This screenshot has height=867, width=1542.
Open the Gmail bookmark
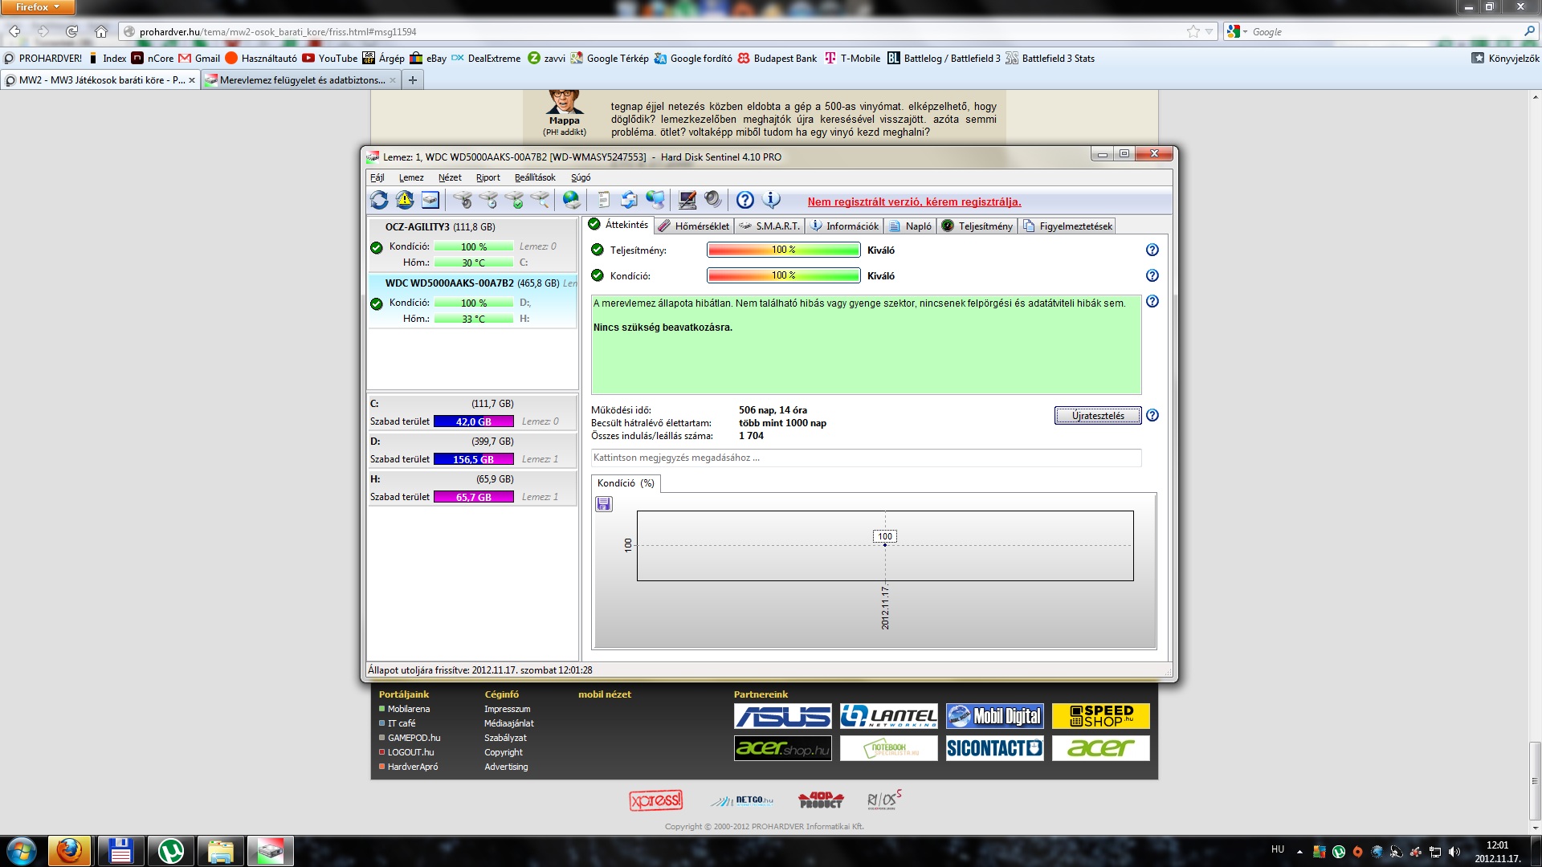tap(199, 58)
